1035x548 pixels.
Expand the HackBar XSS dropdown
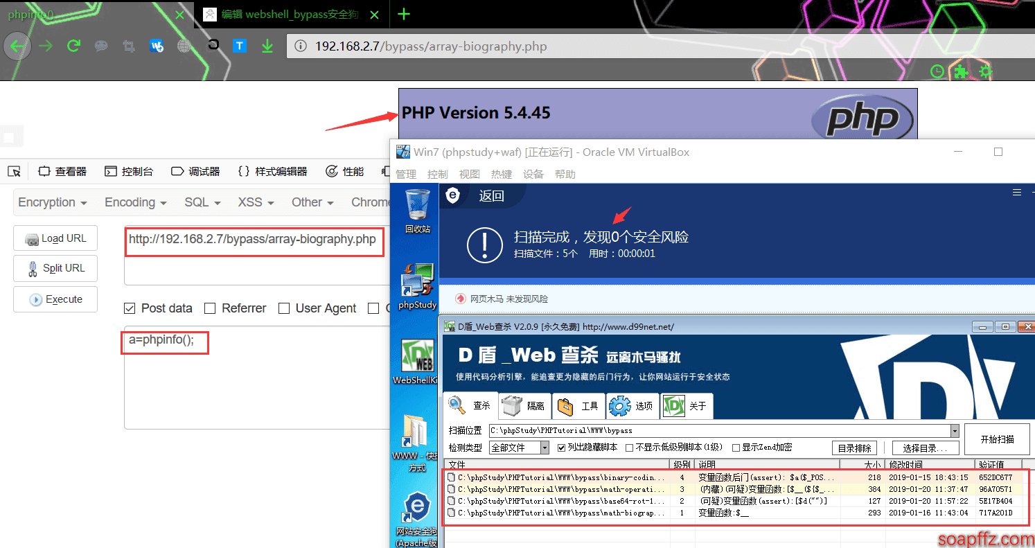[256, 202]
